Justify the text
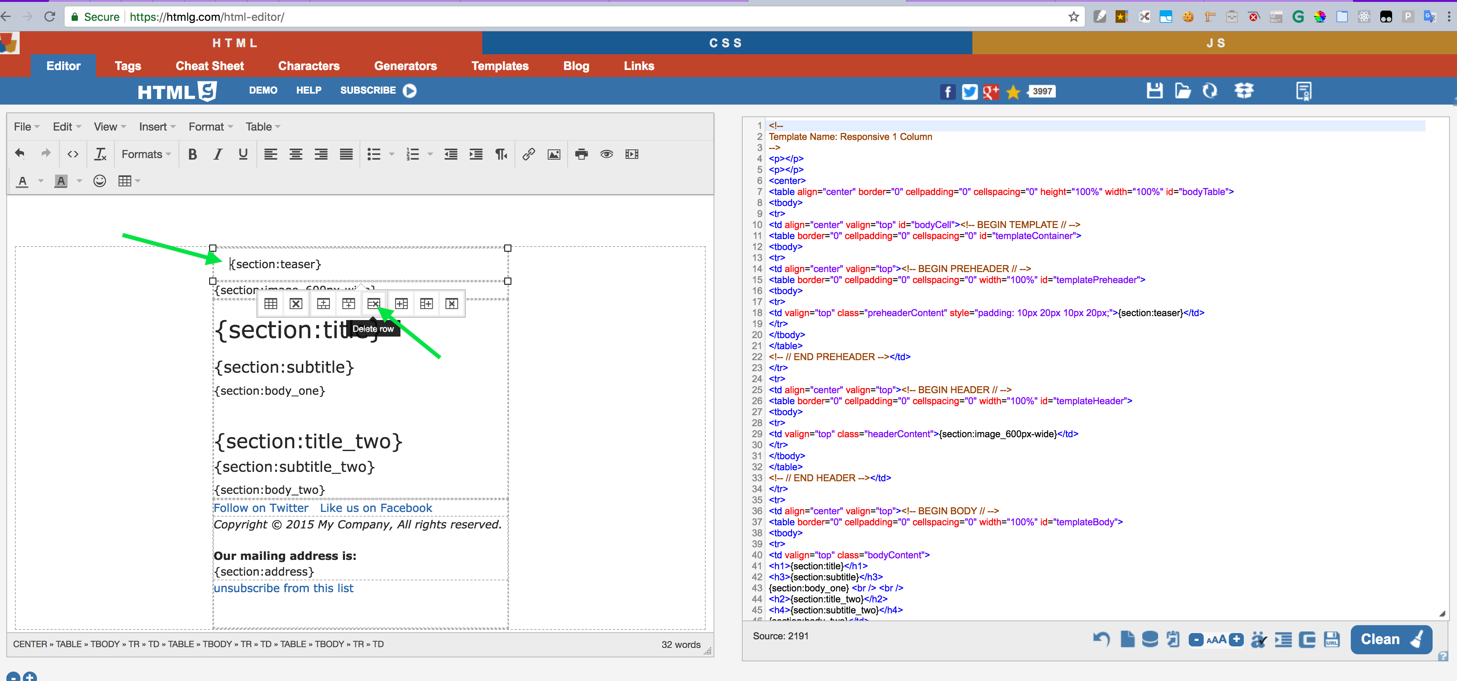 (x=346, y=154)
